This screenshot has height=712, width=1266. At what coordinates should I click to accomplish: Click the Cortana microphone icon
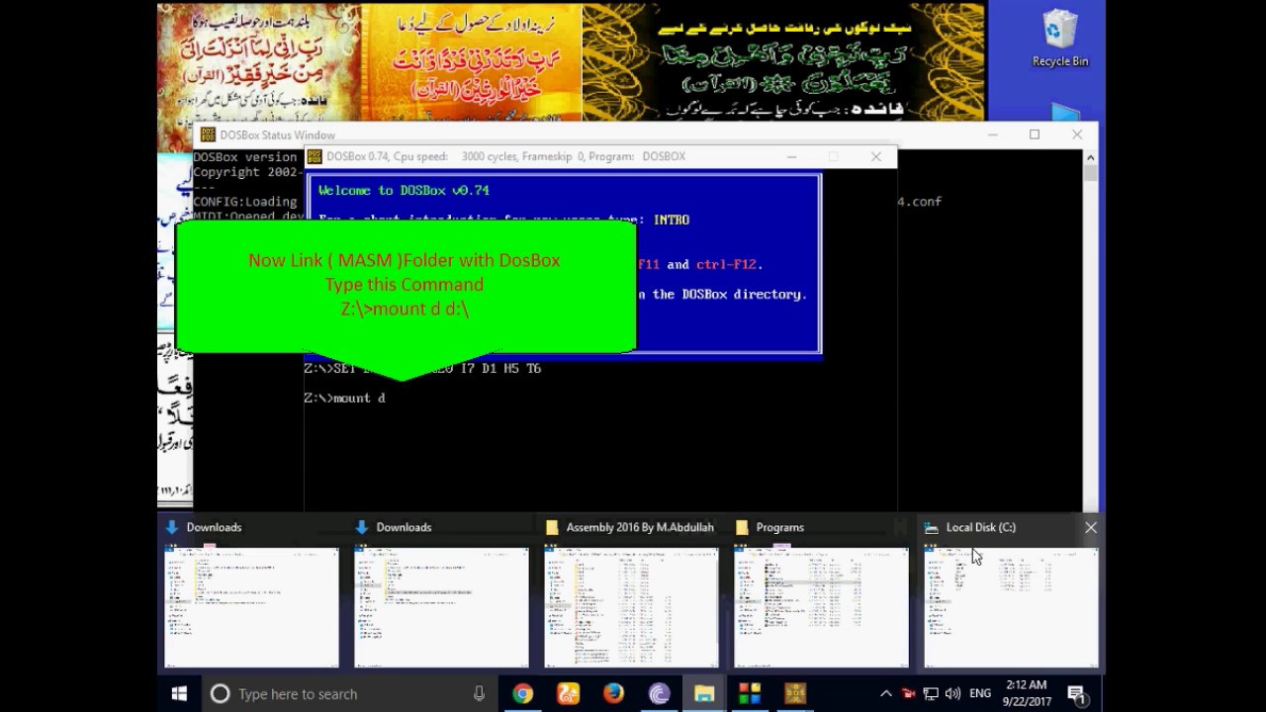pos(479,694)
